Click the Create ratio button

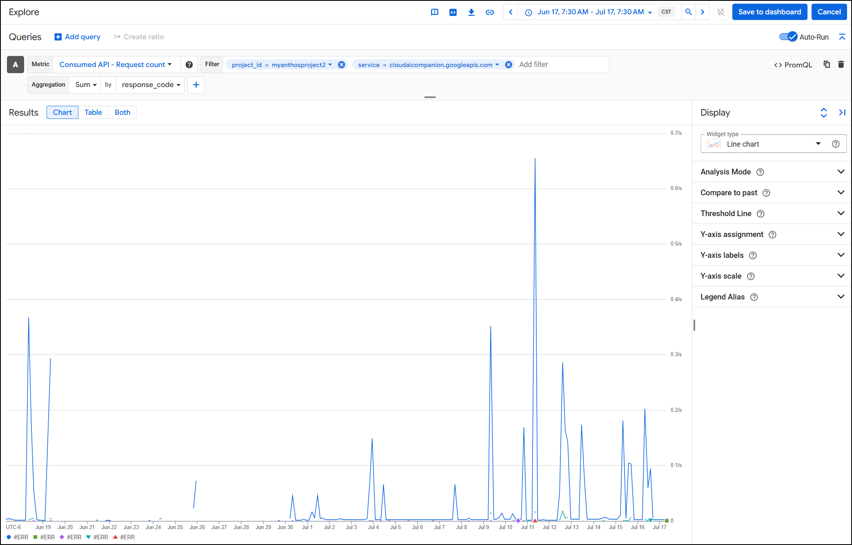139,37
